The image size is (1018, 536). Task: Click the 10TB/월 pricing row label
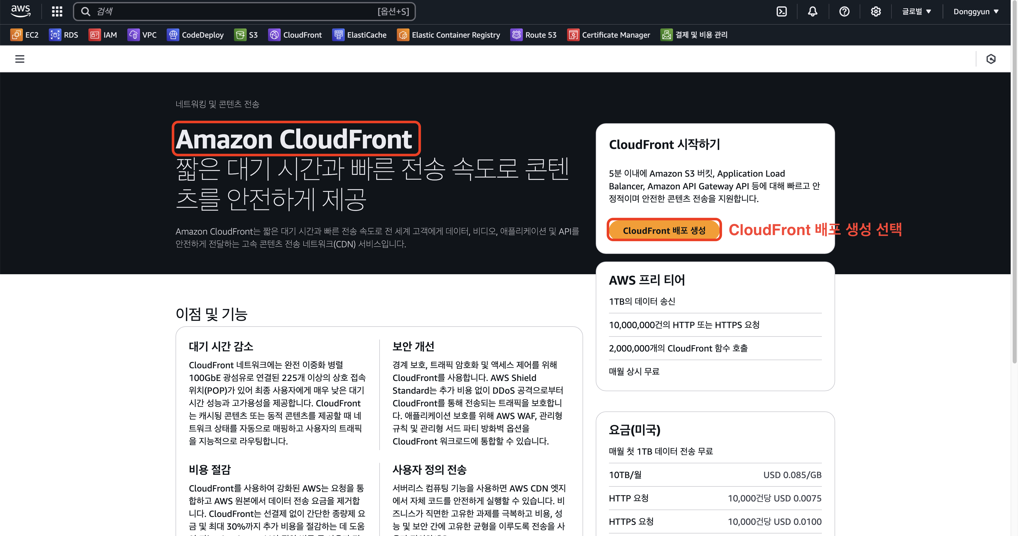click(x=625, y=475)
